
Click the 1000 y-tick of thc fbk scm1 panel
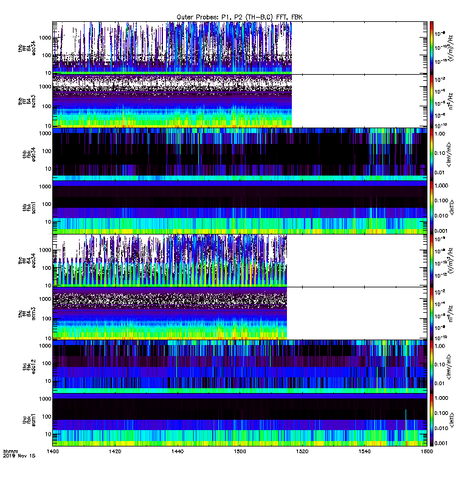coord(45,399)
